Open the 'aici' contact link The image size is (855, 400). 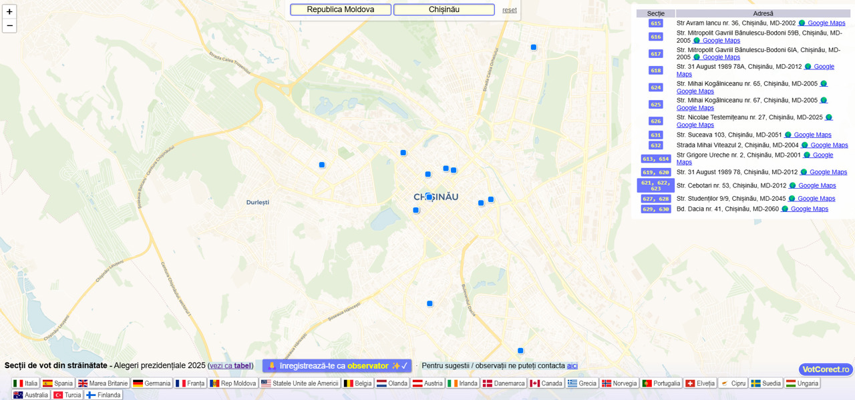(572, 365)
